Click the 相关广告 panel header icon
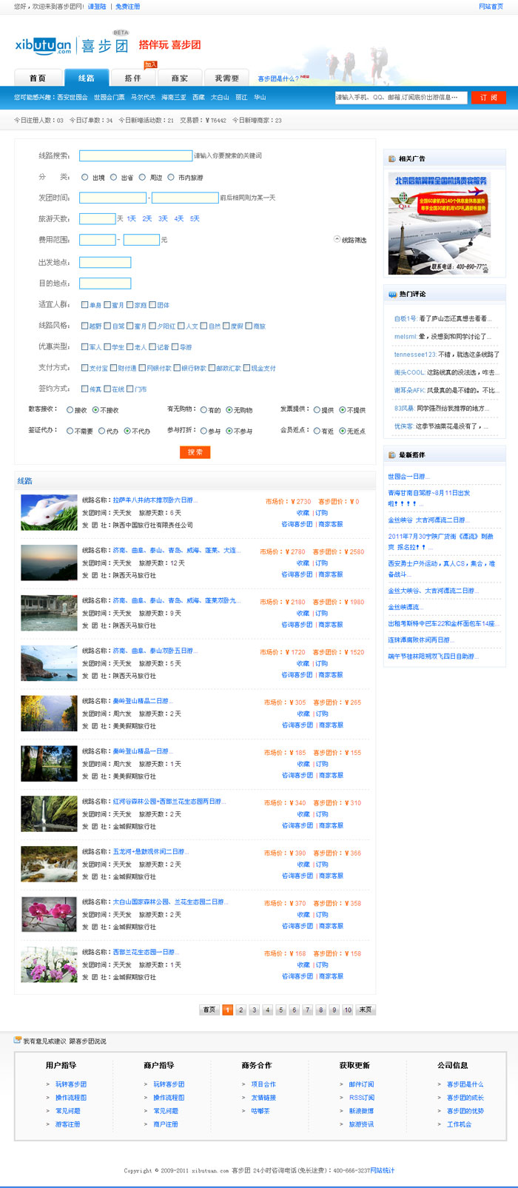Image resolution: width=518 pixels, height=1188 pixels. (391, 158)
